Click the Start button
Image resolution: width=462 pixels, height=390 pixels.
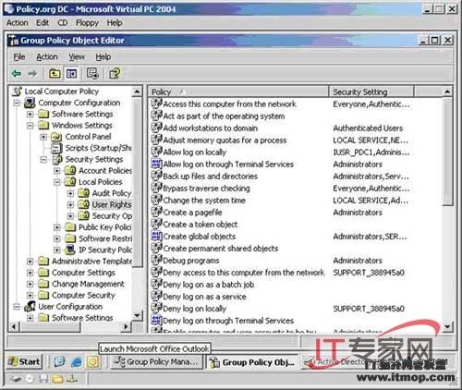click(x=24, y=361)
